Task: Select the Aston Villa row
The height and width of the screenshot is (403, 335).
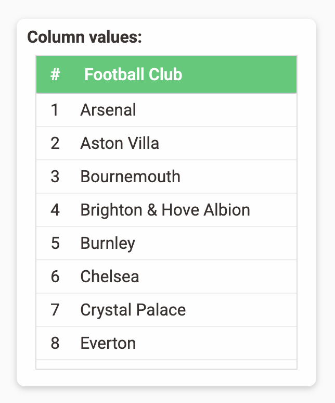Action: [166, 143]
